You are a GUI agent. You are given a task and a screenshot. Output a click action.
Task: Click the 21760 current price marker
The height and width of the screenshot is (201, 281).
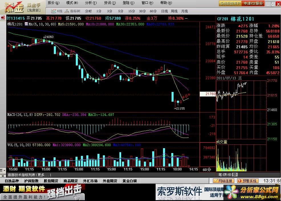point(208,94)
